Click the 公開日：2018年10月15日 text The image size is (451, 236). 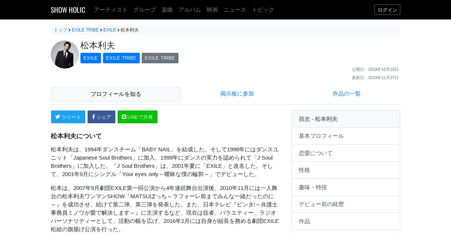(x=375, y=69)
